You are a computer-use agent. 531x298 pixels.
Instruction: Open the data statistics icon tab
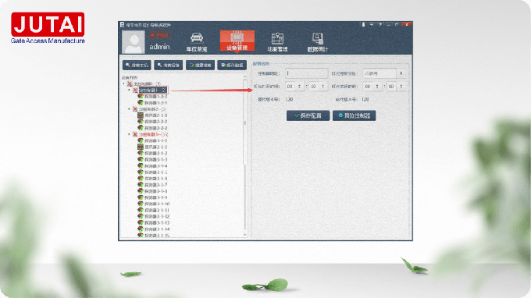(318, 42)
